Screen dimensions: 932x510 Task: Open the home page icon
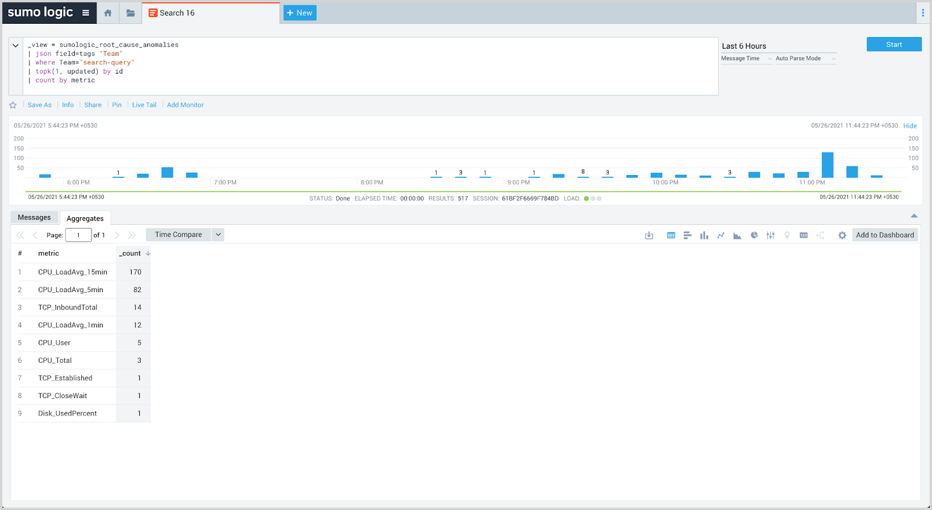coord(108,13)
